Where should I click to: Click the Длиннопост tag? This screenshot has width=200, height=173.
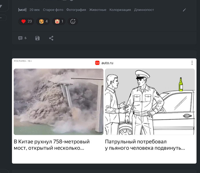(144, 10)
